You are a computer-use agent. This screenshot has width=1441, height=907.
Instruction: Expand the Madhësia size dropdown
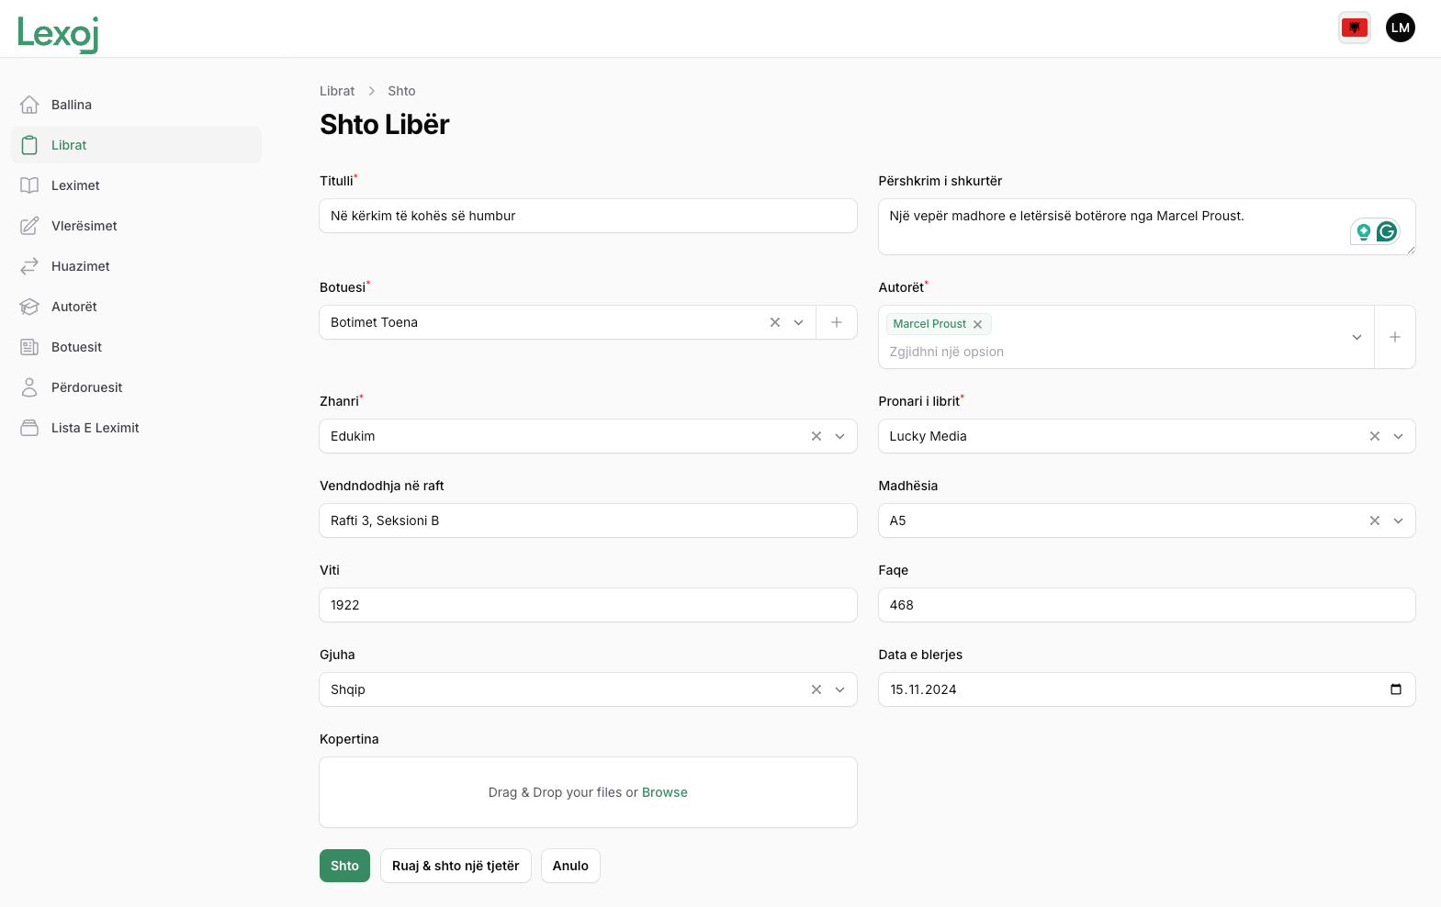(x=1398, y=521)
